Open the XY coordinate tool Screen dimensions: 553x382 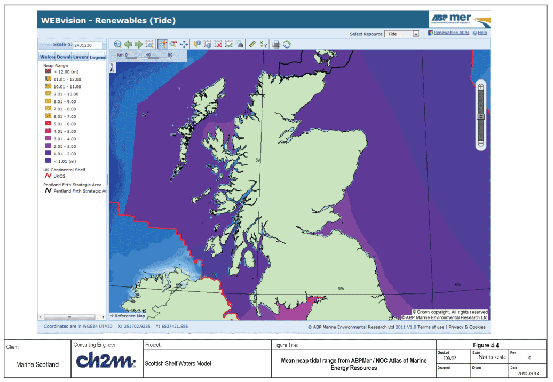[263, 44]
